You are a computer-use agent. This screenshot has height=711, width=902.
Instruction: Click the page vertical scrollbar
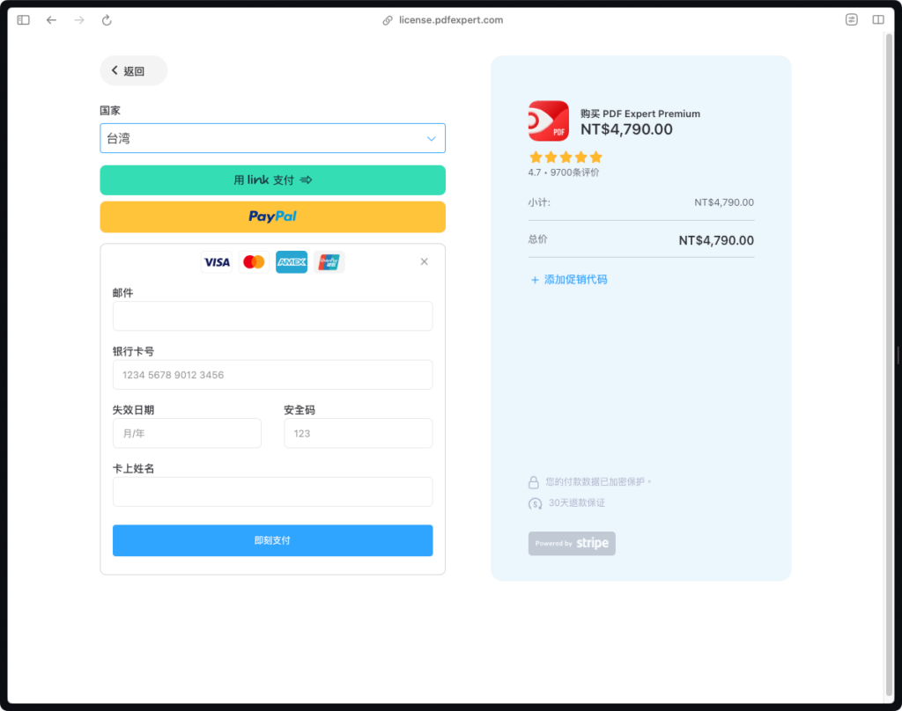tap(890, 363)
